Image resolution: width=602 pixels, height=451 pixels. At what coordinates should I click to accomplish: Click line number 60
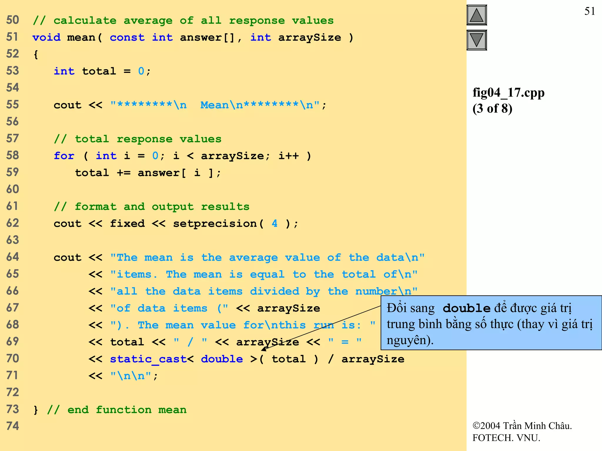pos(13,189)
